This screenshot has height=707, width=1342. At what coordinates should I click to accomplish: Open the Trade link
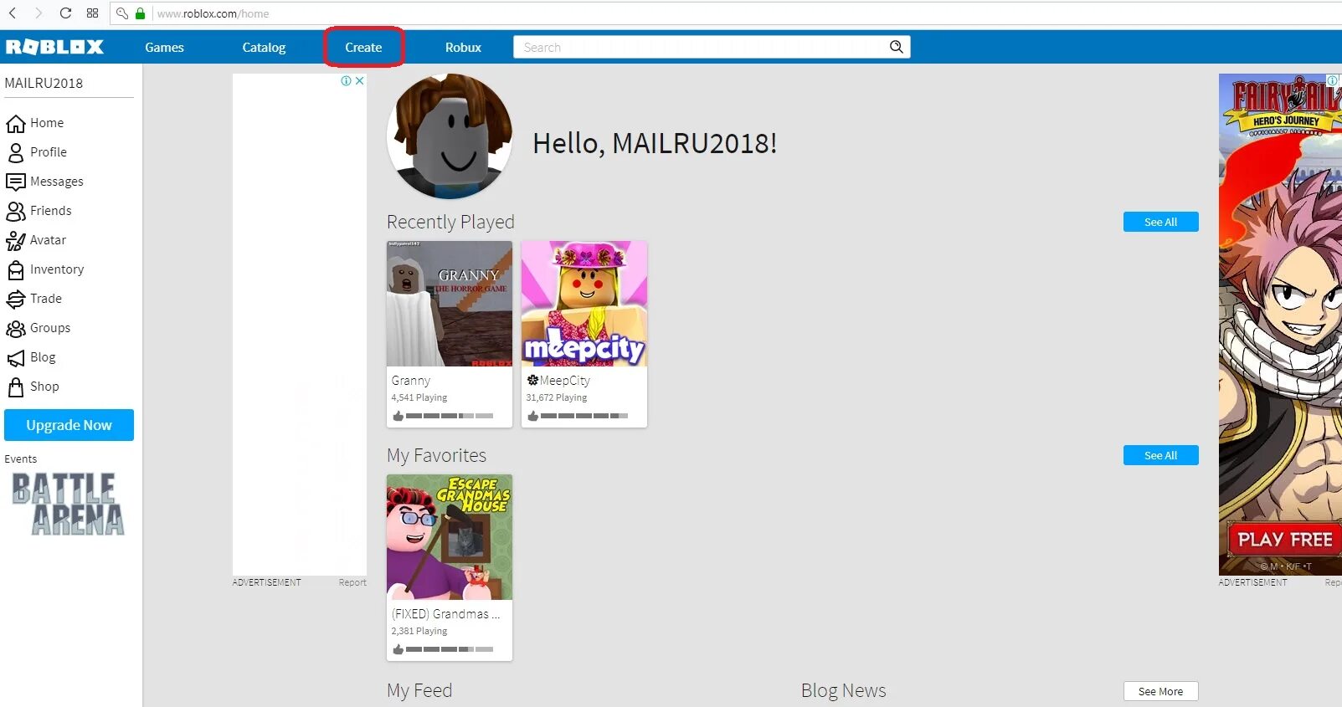click(46, 299)
